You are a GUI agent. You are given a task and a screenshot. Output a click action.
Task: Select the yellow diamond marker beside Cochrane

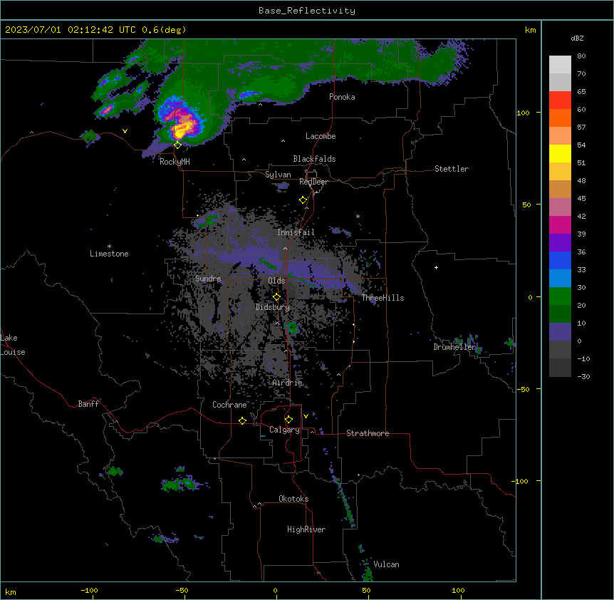[x=242, y=420]
